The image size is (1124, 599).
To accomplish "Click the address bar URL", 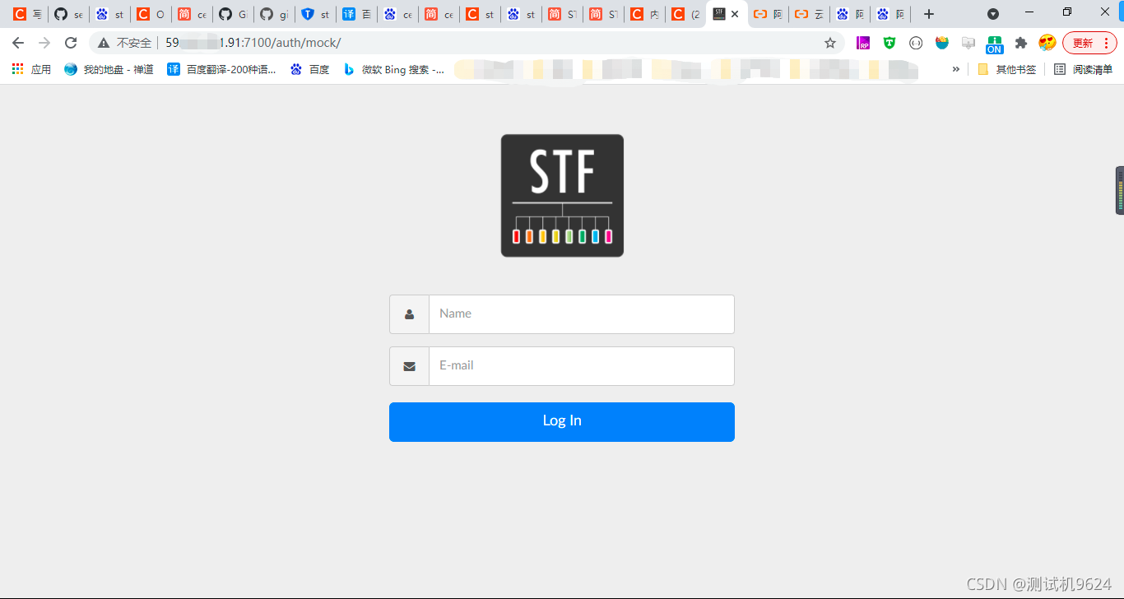I will click(x=253, y=43).
